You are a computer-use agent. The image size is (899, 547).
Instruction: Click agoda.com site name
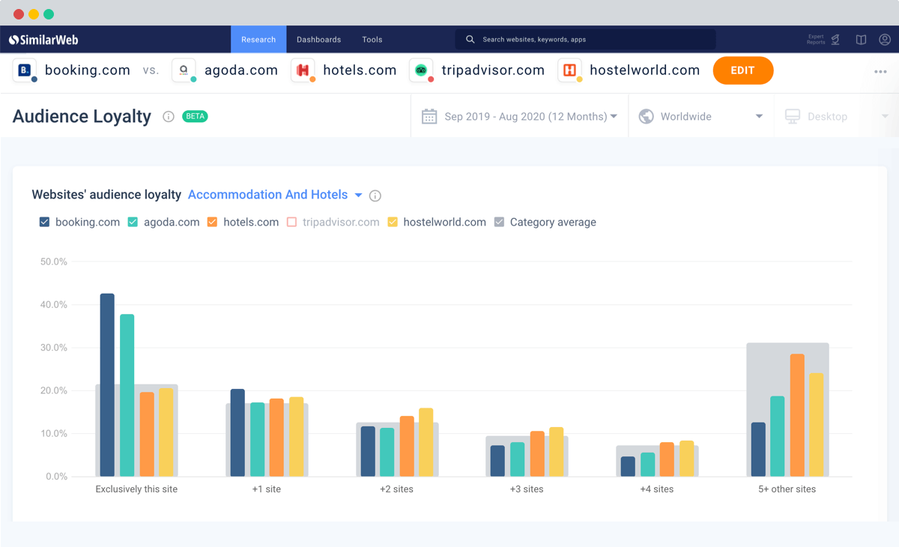coord(241,70)
